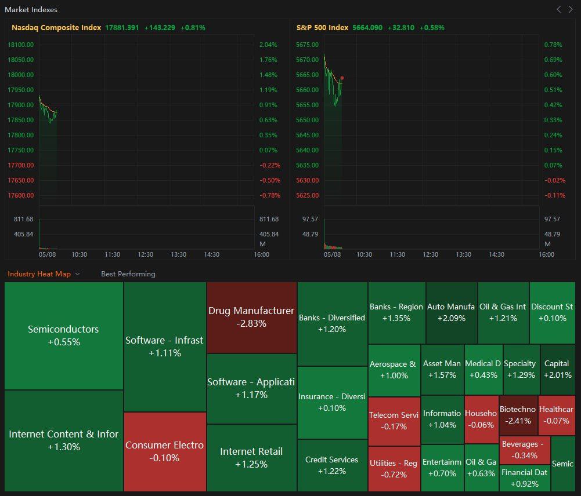Open the Utilities - Reg -0.72% tile
This screenshot has width=581, height=496.
click(x=394, y=469)
